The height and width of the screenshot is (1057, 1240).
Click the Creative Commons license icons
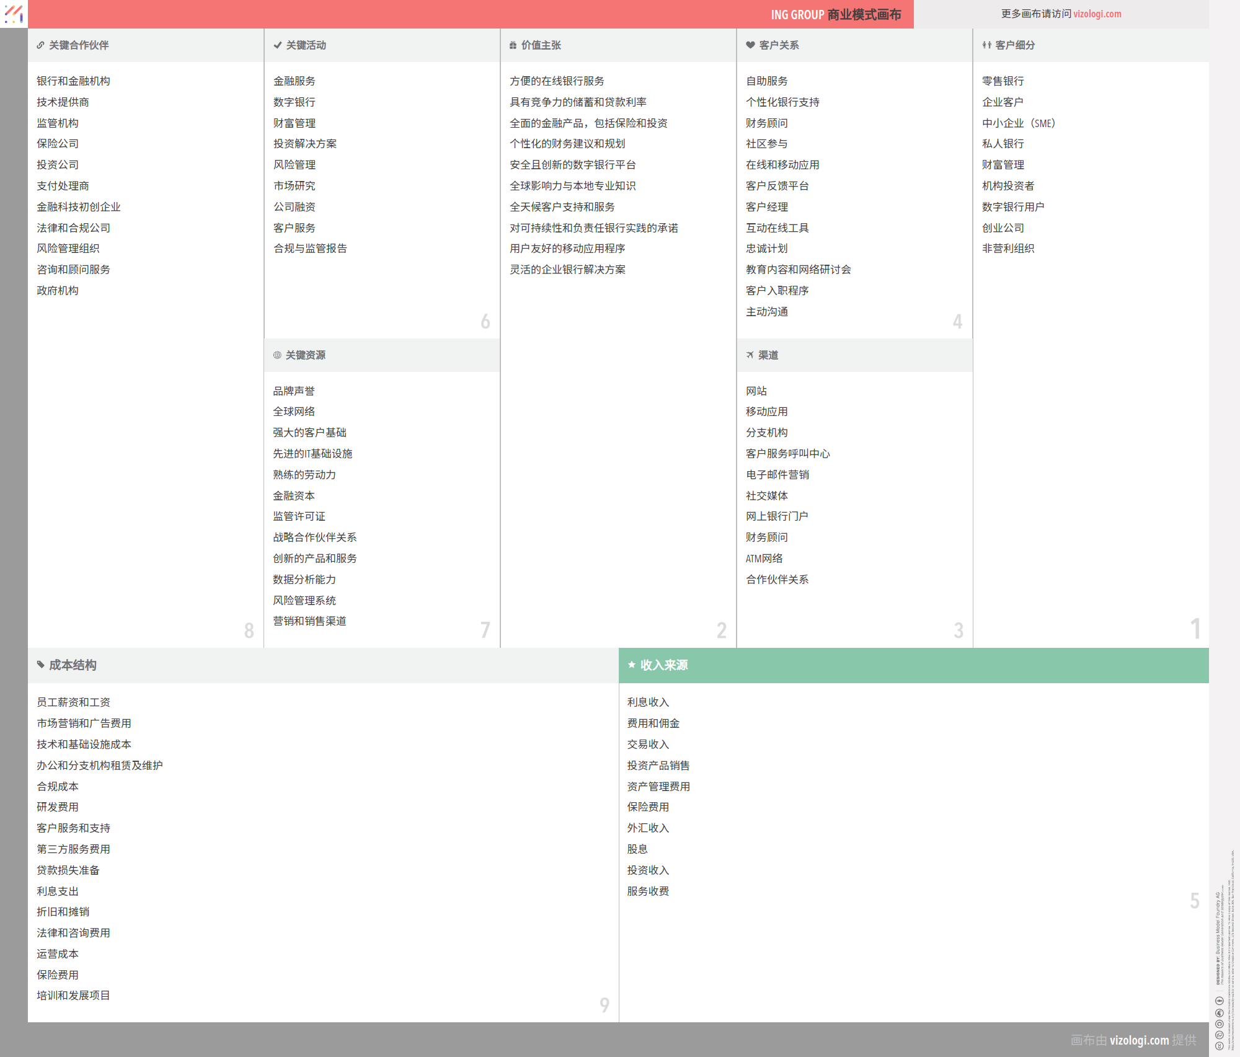(x=1219, y=1023)
